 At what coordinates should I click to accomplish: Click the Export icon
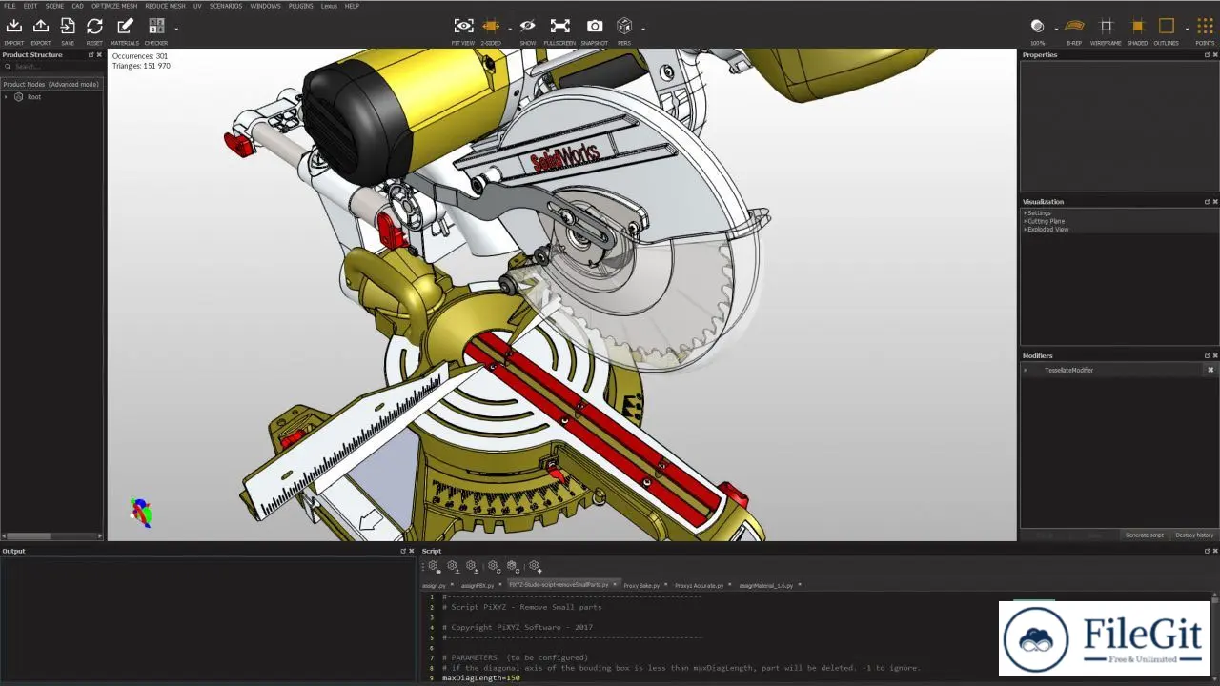pos(41,27)
